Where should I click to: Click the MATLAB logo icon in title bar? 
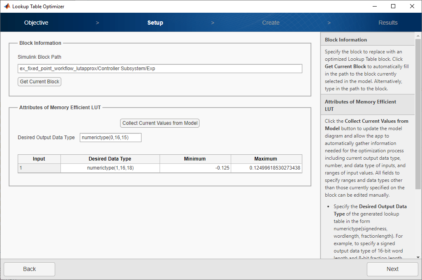click(7, 6)
